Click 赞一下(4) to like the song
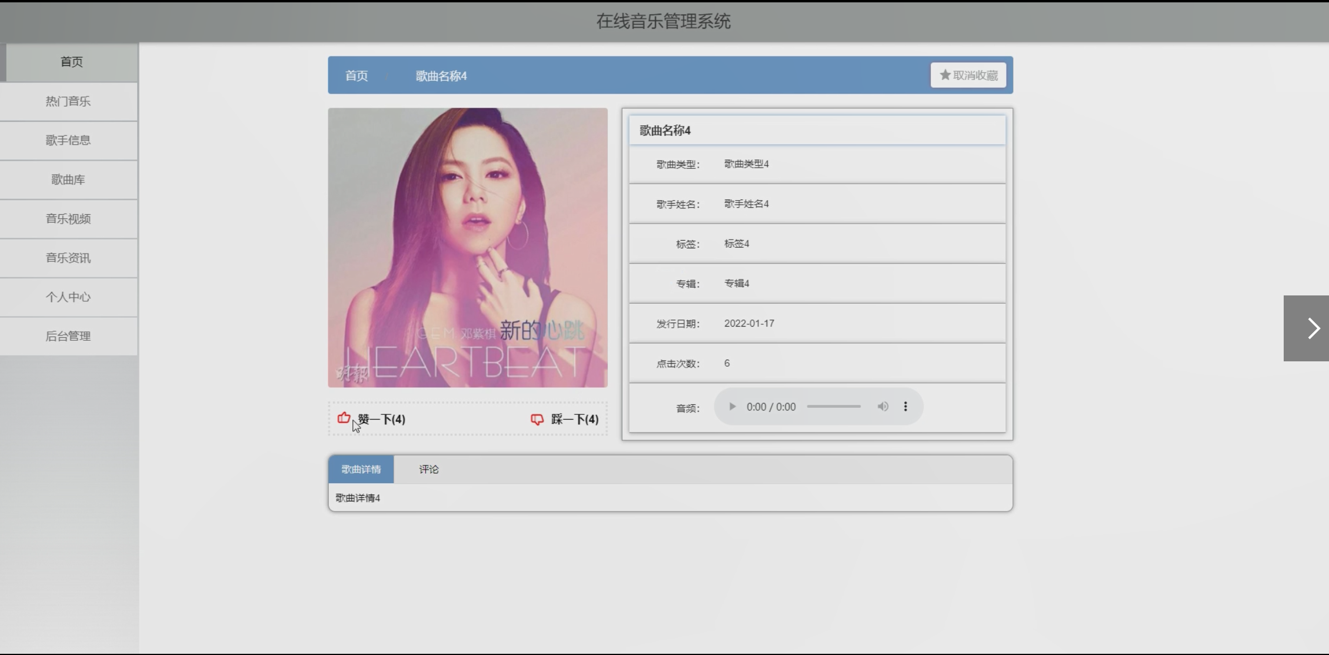The height and width of the screenshot is (655, 1329). point(381,419)
